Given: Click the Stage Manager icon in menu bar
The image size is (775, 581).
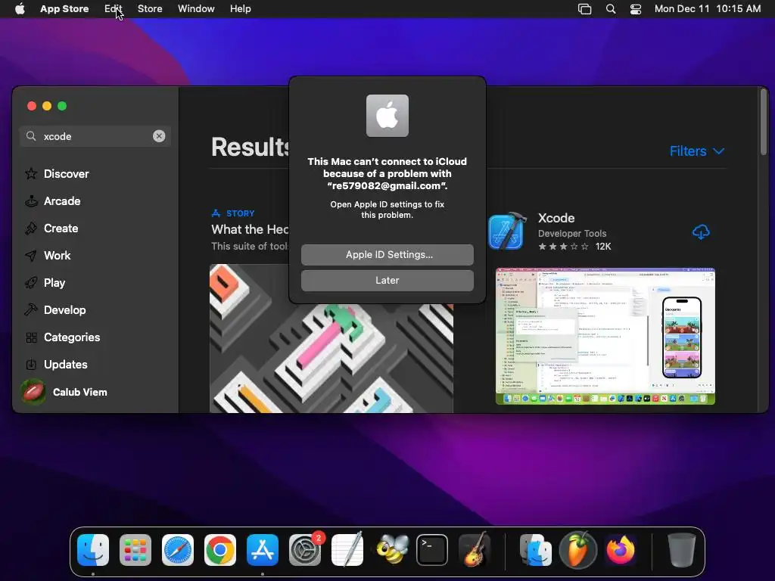Looking at the screenshot, I should click(585, 9).
